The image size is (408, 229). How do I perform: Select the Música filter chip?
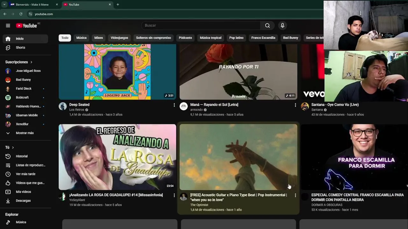[x=81, y=38]
